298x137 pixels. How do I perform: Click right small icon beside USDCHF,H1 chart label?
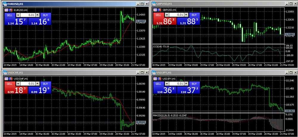[10, 79]
